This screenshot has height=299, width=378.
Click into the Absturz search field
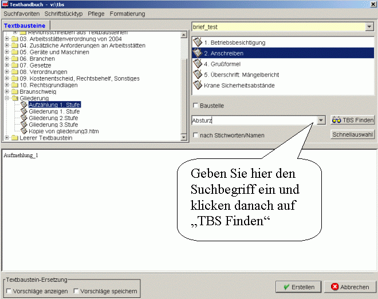pyautogui.click(x=254, y=120)
